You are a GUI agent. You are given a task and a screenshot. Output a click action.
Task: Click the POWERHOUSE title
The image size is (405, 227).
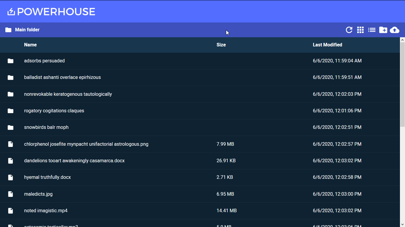[x=56, y=12]
